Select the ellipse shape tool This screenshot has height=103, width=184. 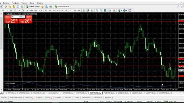(x=31, y=11)
